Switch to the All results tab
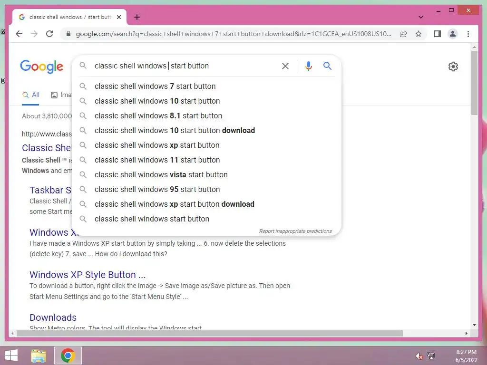Image resolution: width=487 pixels, height=365 pixels. [x=30, y=95]
